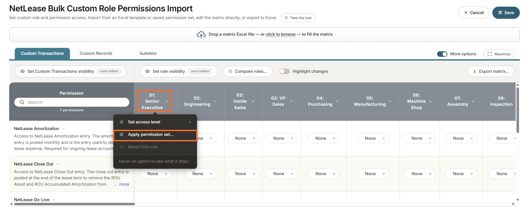This screenshot has height=210, width=524.
Task: Select Apply permission set... menu entry
Action: (155, 135)
